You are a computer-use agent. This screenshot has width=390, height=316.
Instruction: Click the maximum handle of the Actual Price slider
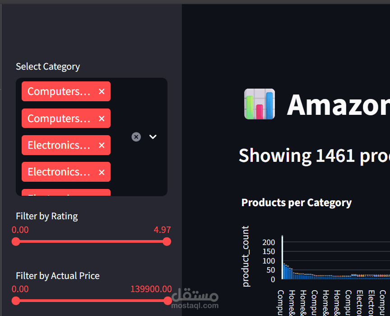pyautogui.click(x=168, y=301)
